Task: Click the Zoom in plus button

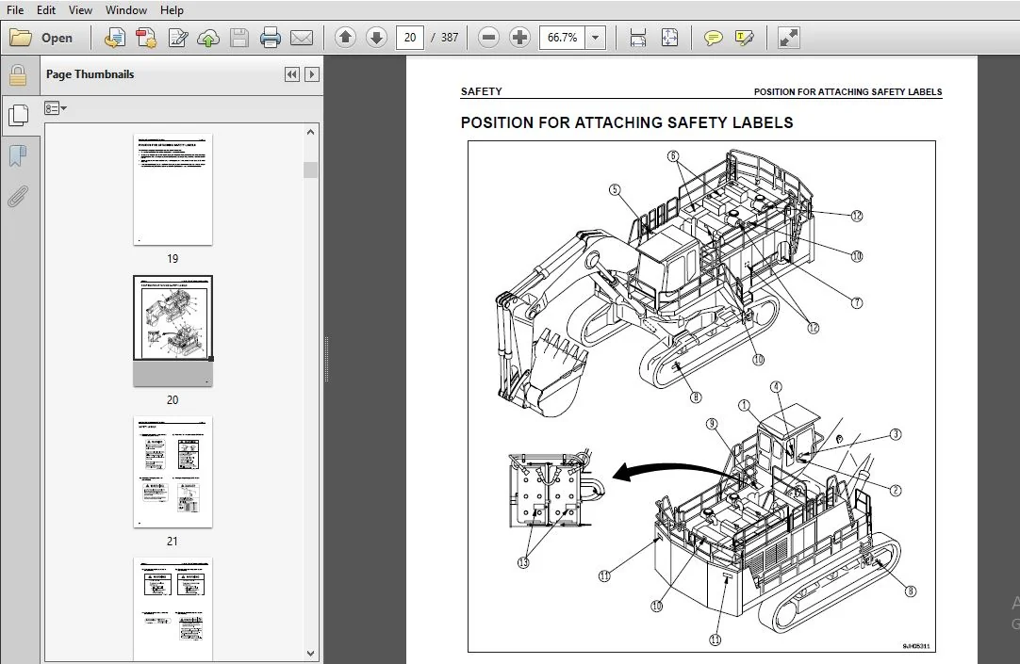Action: (519, 38)
